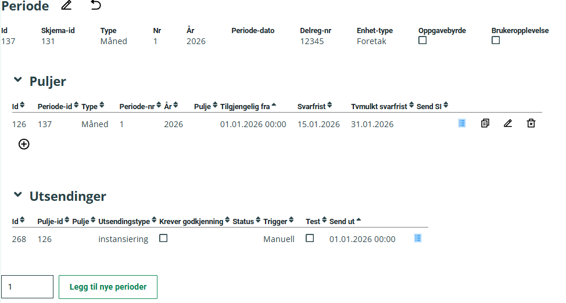Sort utsendinger by Send ut column

pyautogui.click(x=345, y=221)
